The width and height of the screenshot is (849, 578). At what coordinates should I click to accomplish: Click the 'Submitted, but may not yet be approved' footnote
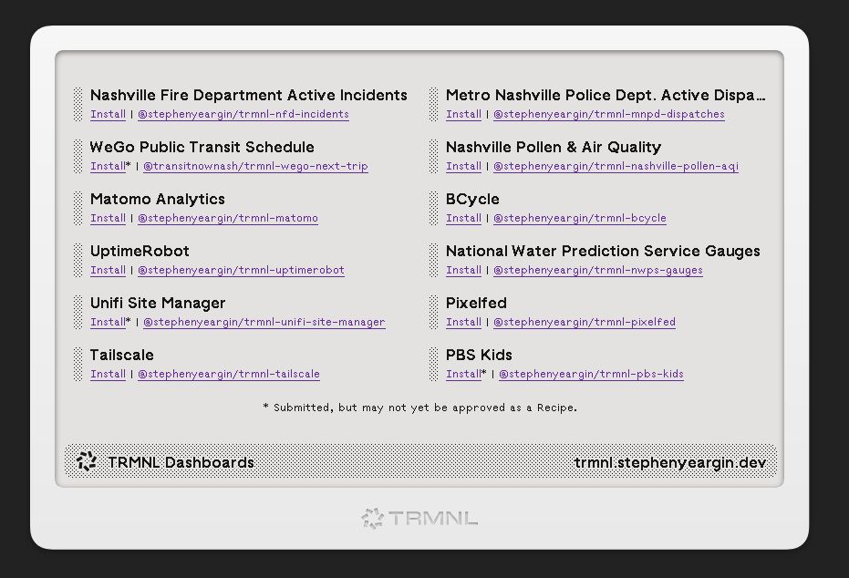[x=420, y=408]
